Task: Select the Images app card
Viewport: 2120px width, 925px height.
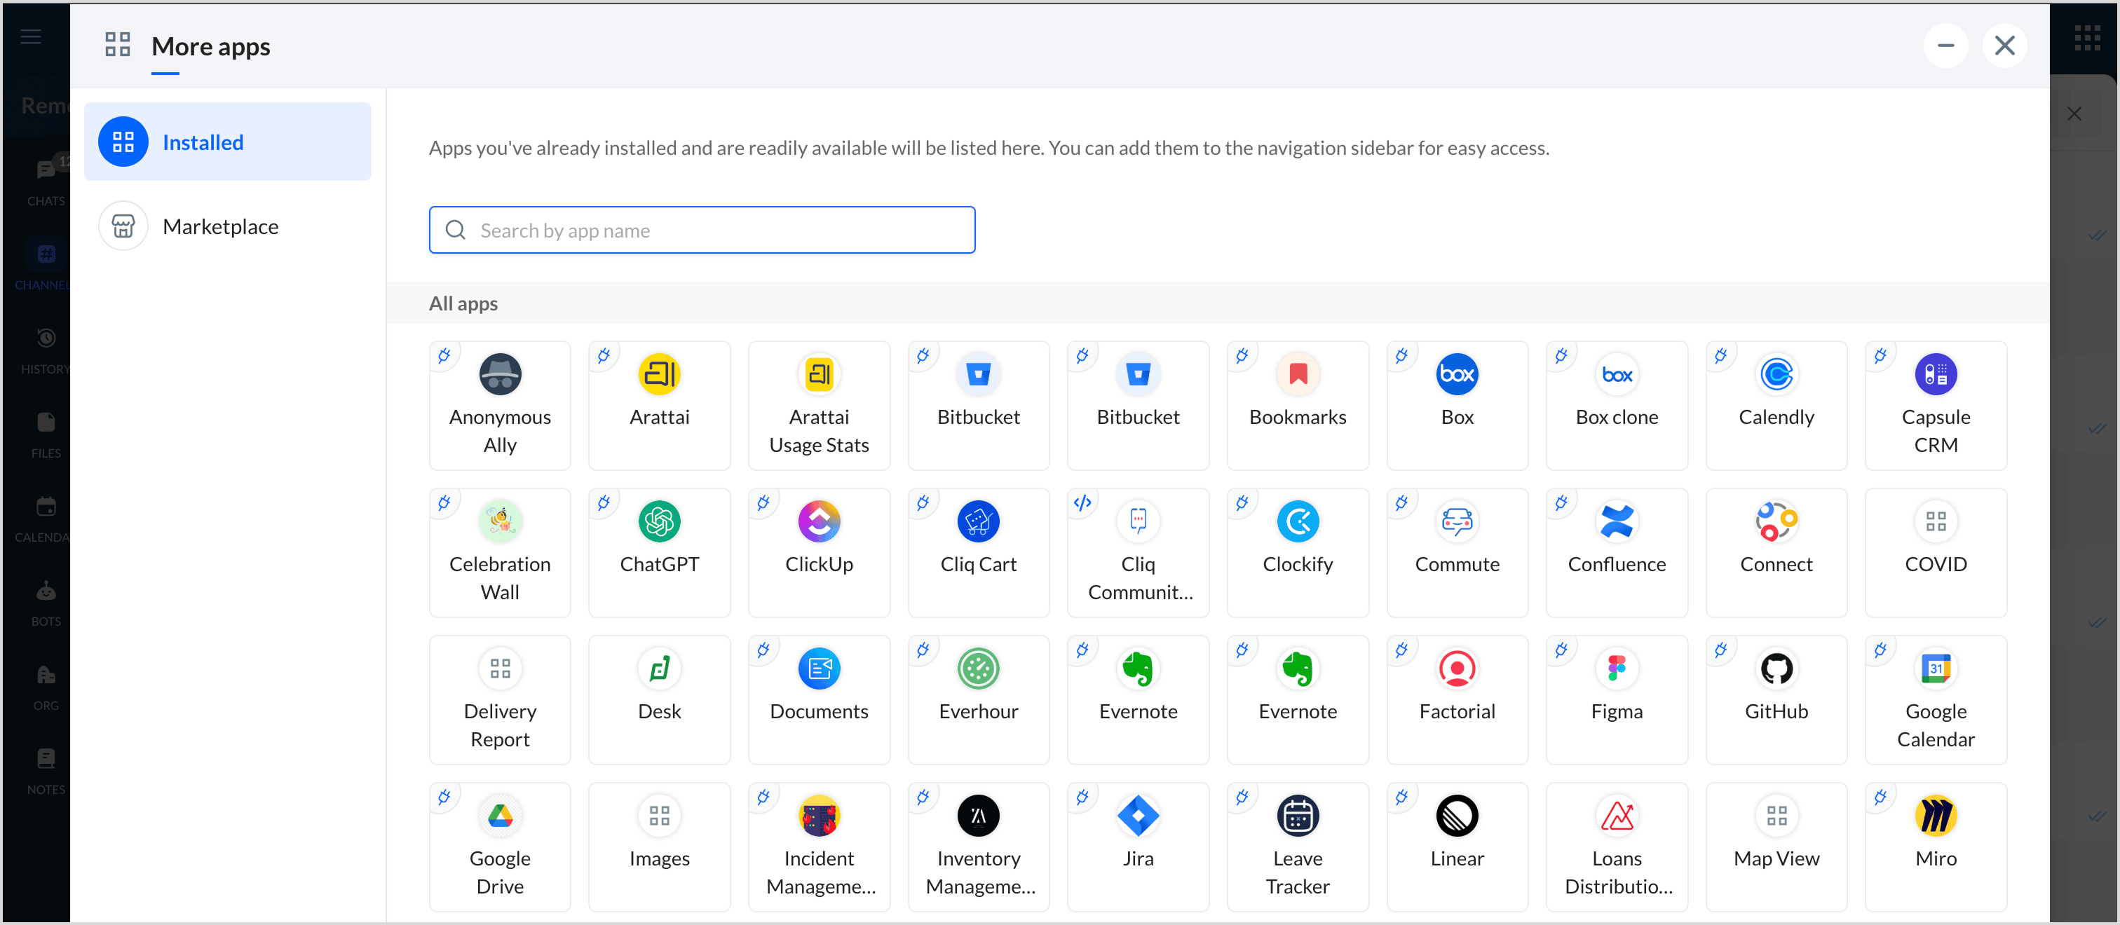Action: 659,848
